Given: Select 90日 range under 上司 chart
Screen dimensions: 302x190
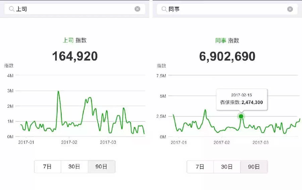Looking at the screenshot, I should [x=101, y=167].
